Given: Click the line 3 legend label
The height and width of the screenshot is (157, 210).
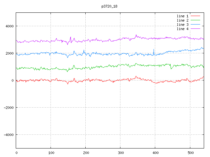Looking at the screenshot, I should [x=183, y=25].
